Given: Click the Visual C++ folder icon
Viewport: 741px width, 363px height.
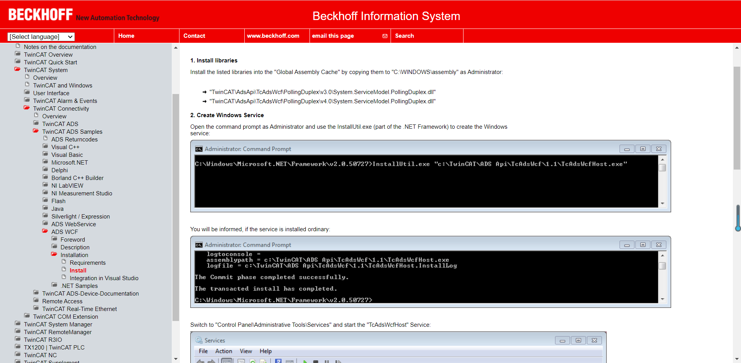Looking at the screenshot, I should [x=46, y=146].
